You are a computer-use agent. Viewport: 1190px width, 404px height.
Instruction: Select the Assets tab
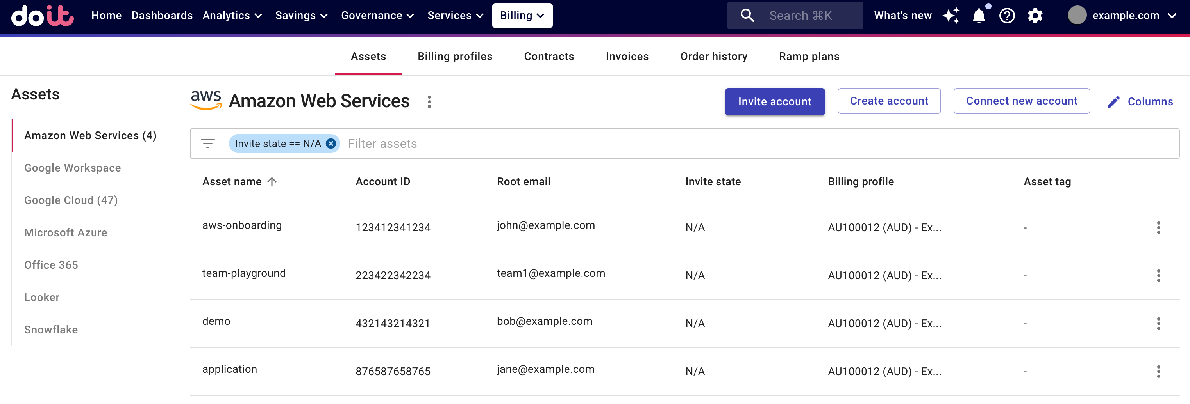click(368, 56)
